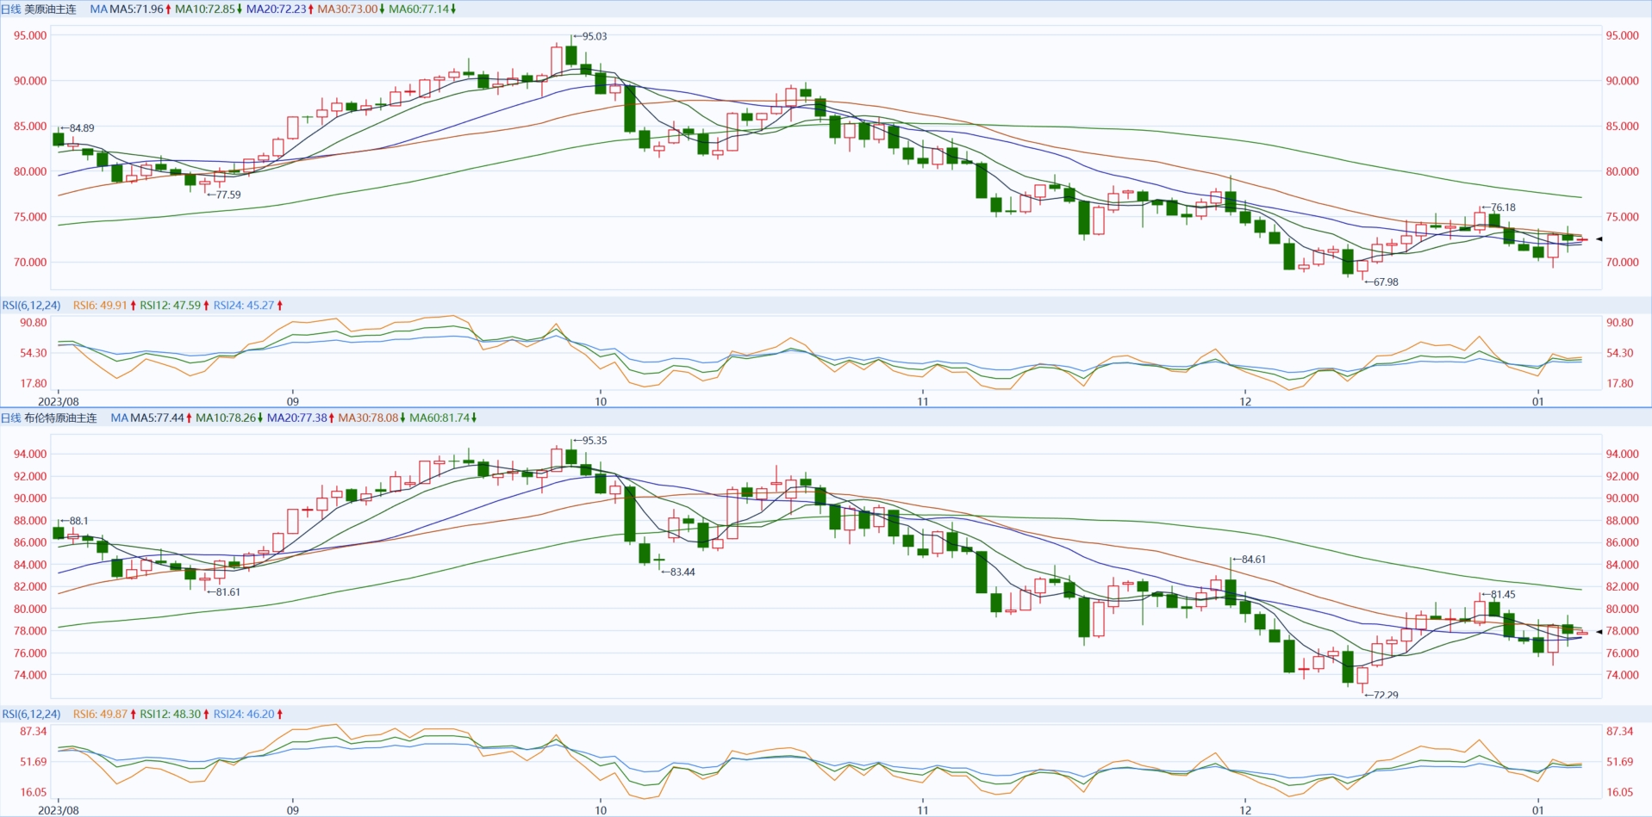Click the 81.45 price annotation on Brent
Viewport: 1652px width, 817px height.
tap(1499, 595)
